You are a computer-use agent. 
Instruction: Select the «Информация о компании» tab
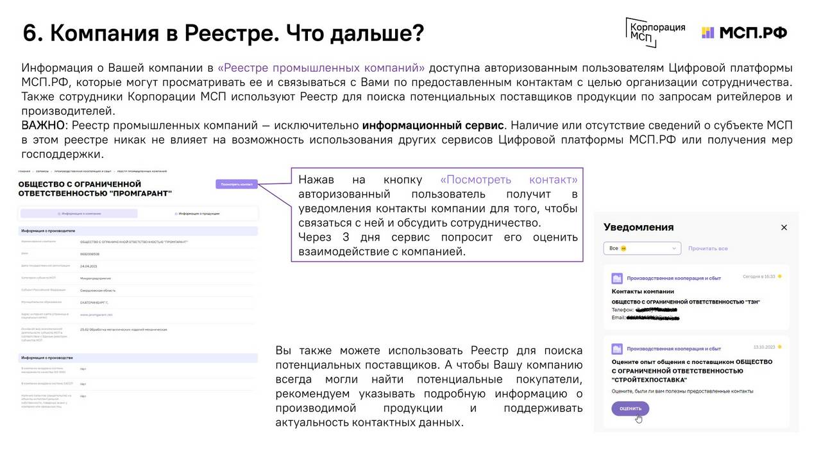[x=80, y=213]
